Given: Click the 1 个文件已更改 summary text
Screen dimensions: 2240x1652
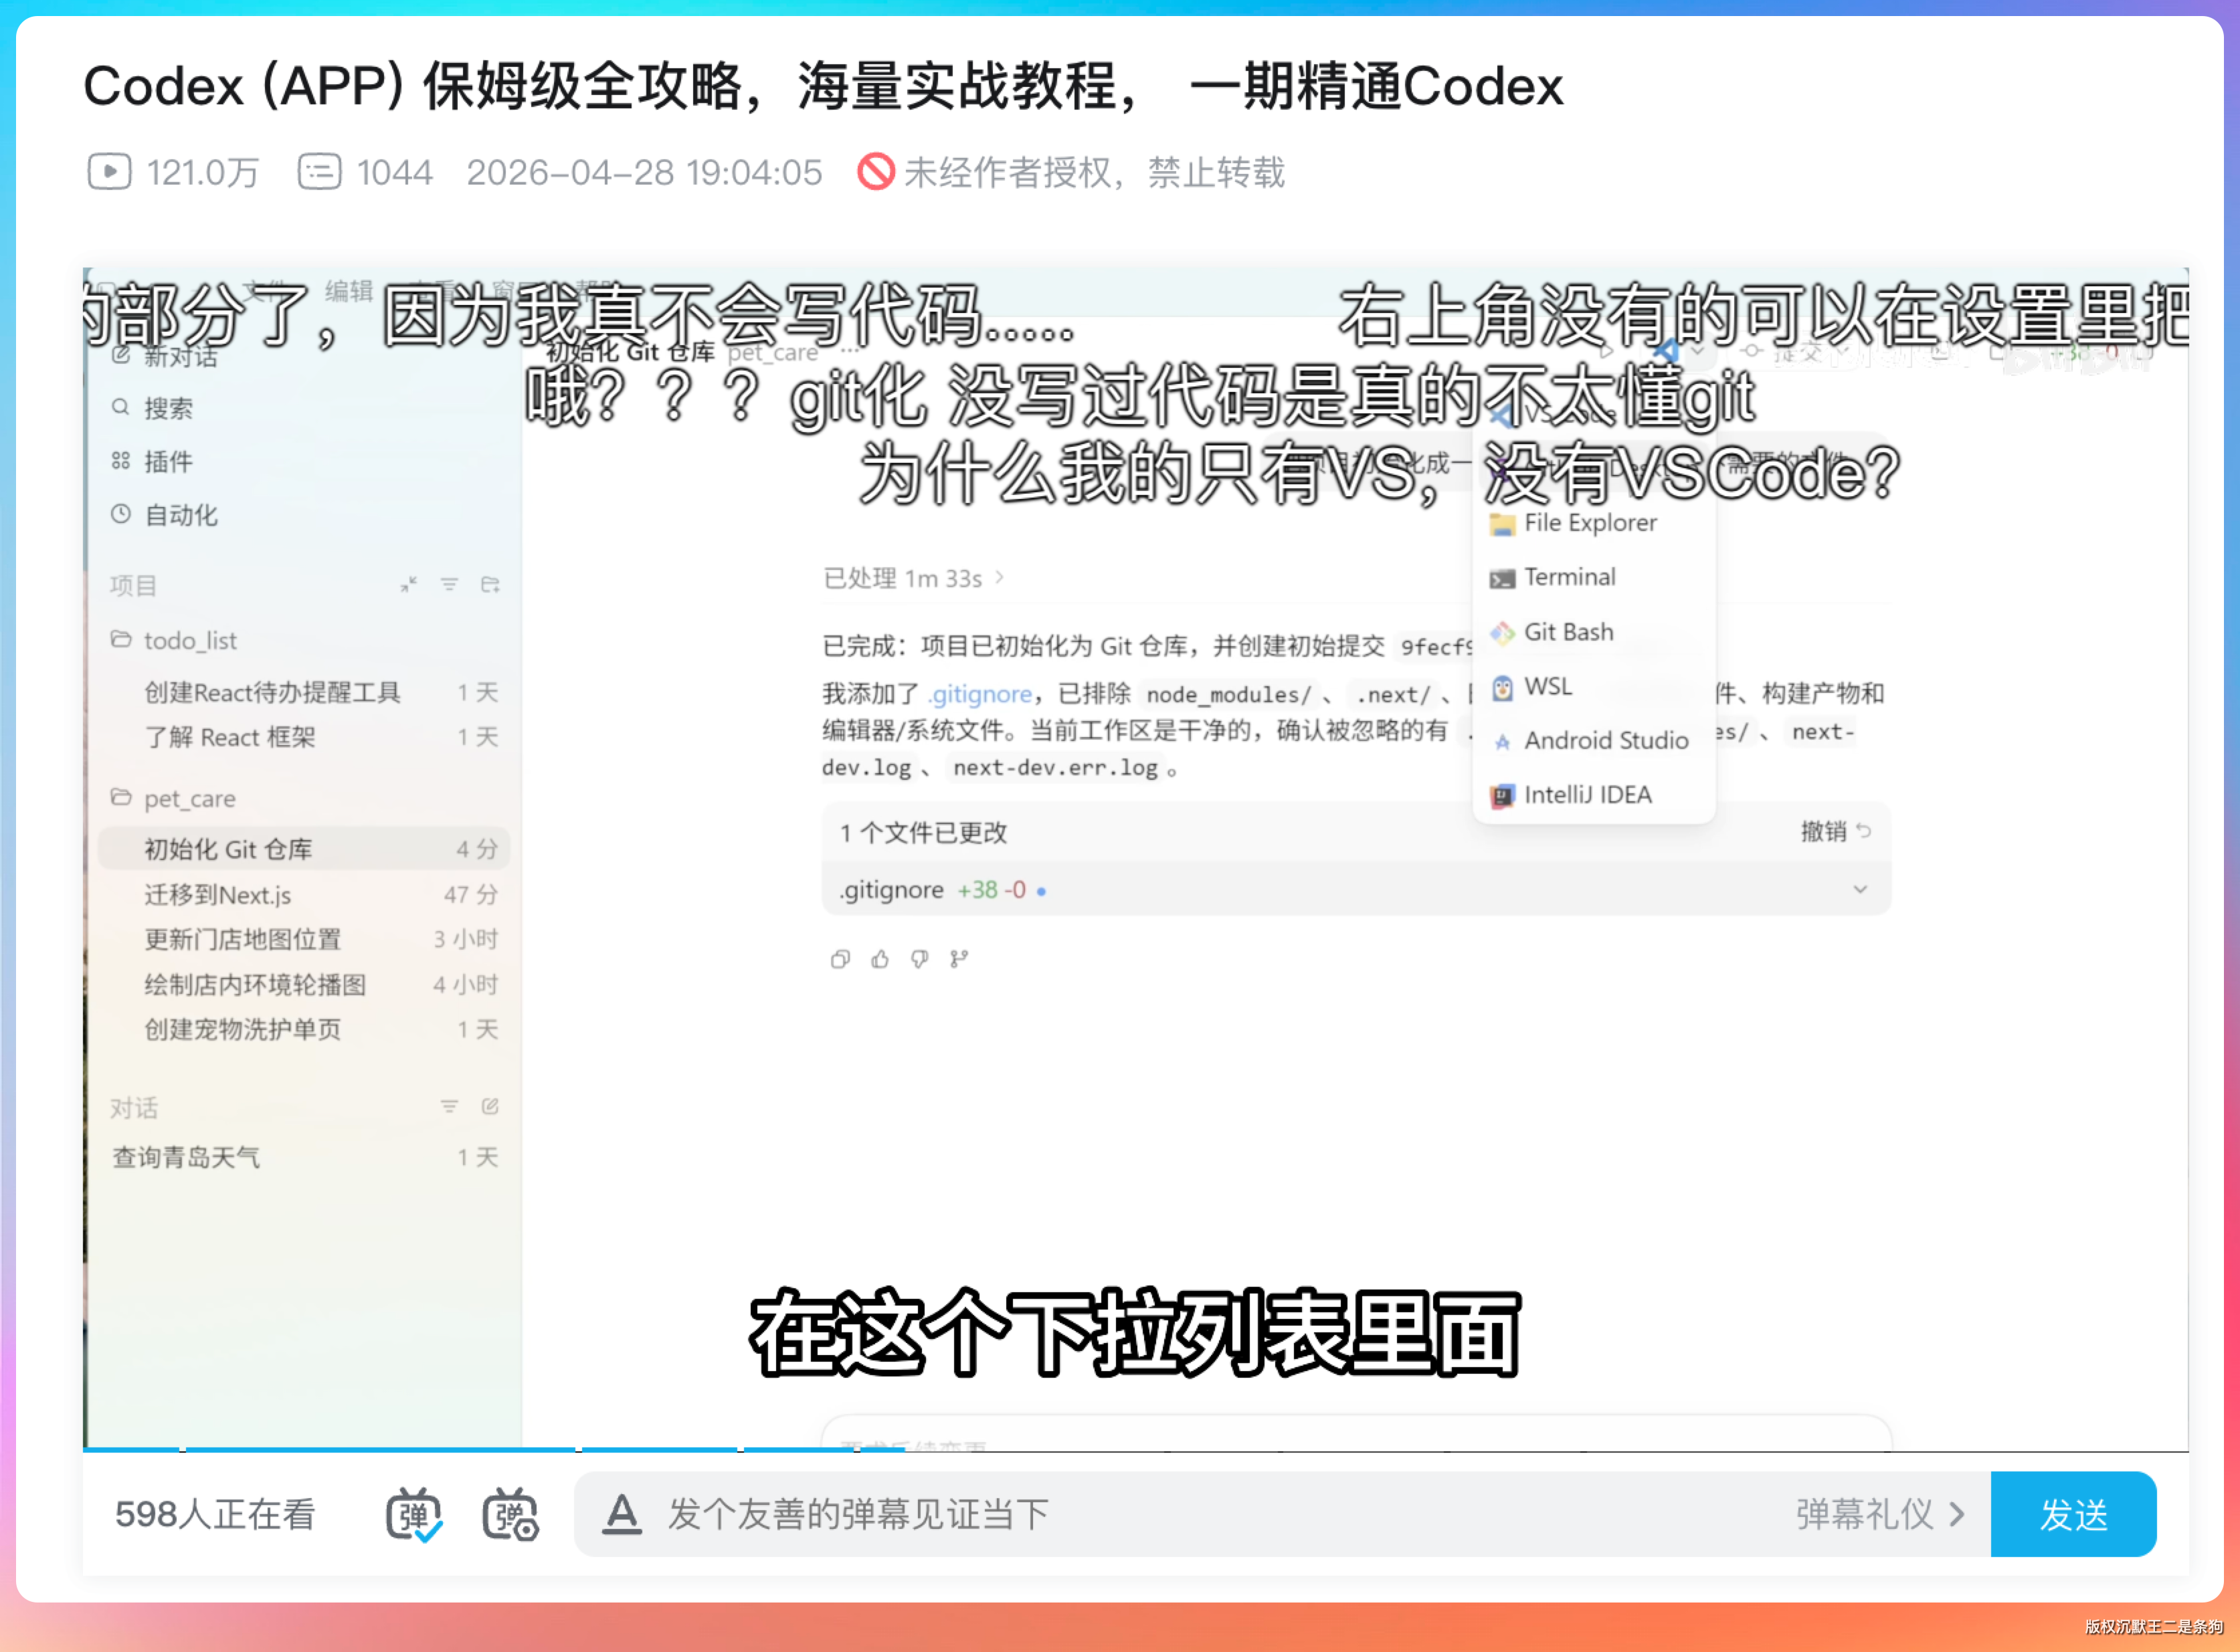Looking at the screenshot, I should pyautogui.click(x=923, y=832).
